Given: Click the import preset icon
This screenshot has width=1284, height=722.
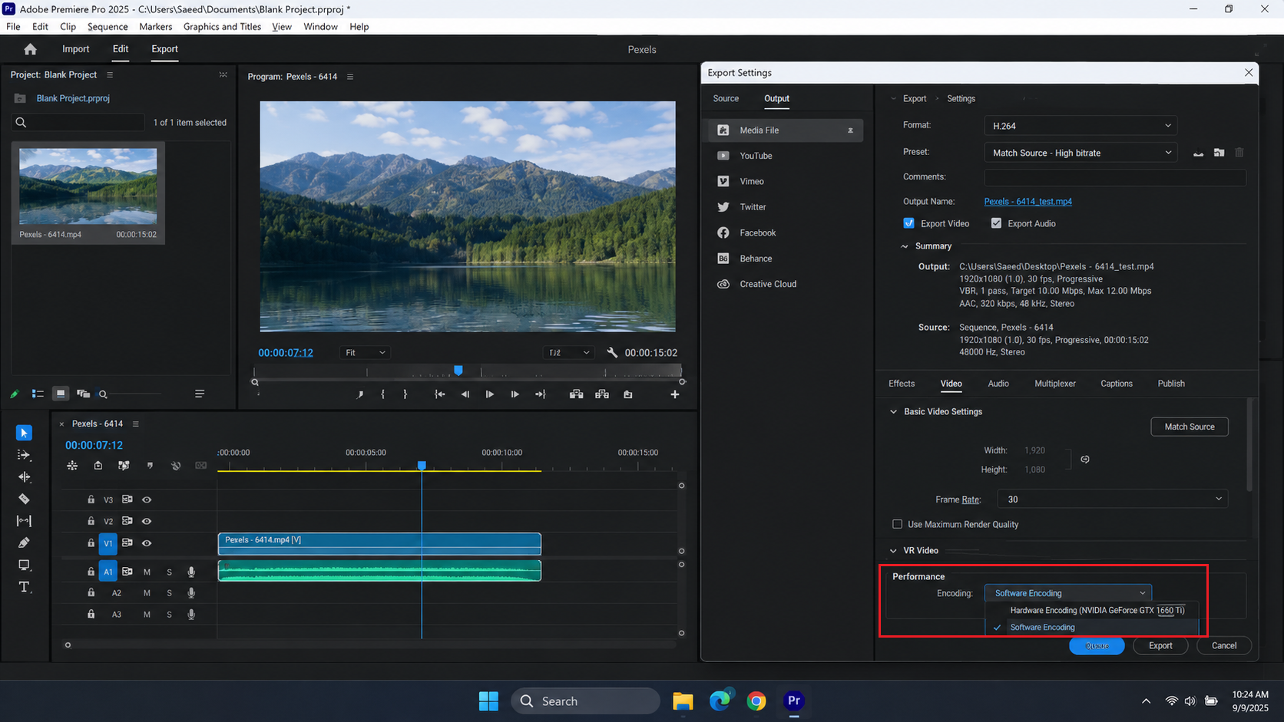Looking at the screenshot, I should [x=1219, y=153].
